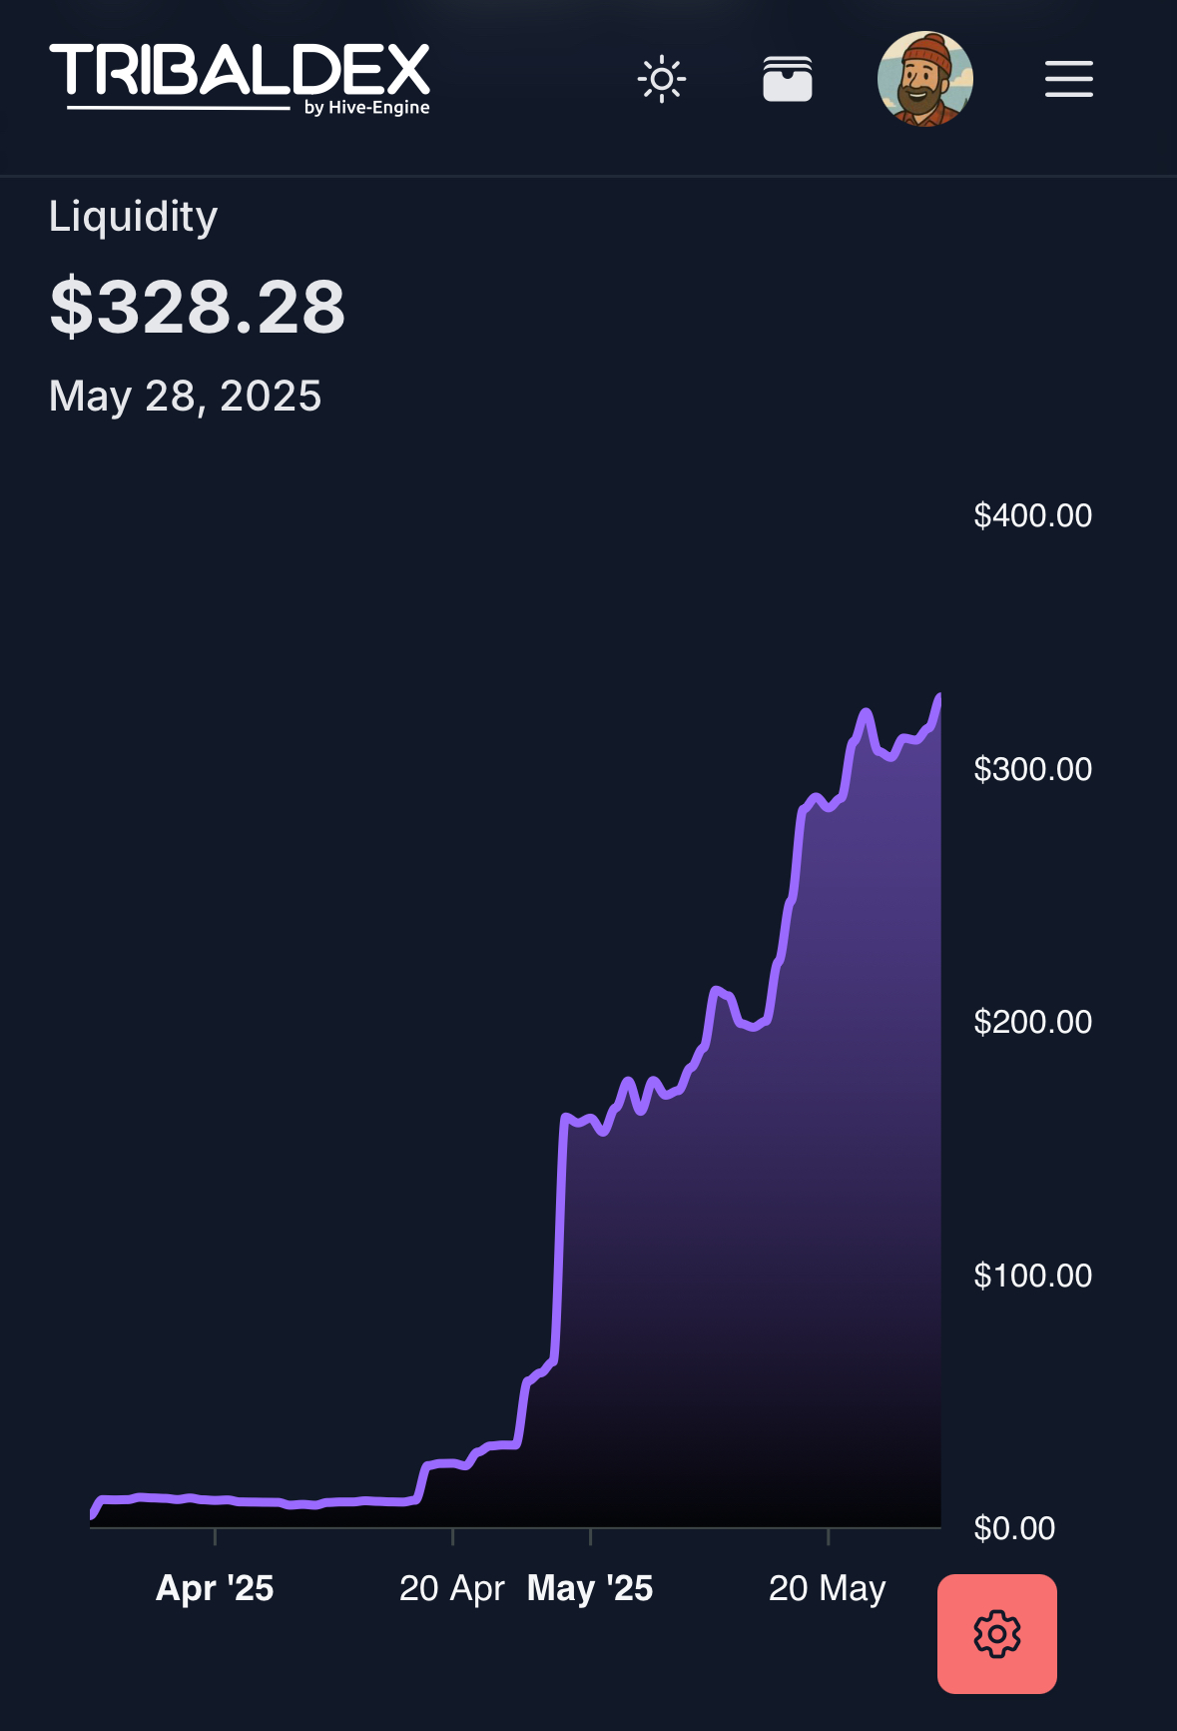Click the Liquidity heading
Image resolution: width=1177 pixels, height=1731 pixels.
(x=133, y=217)
